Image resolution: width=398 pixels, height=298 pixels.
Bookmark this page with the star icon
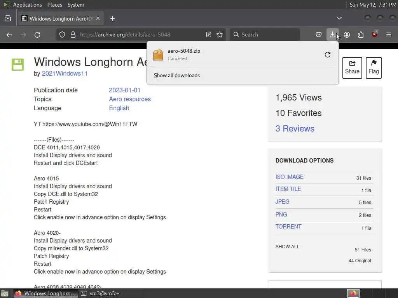coord(220,35)
